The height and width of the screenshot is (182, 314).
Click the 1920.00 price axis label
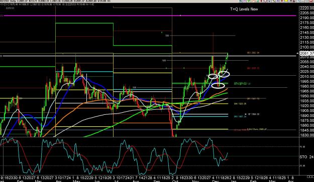pos(307,106)
